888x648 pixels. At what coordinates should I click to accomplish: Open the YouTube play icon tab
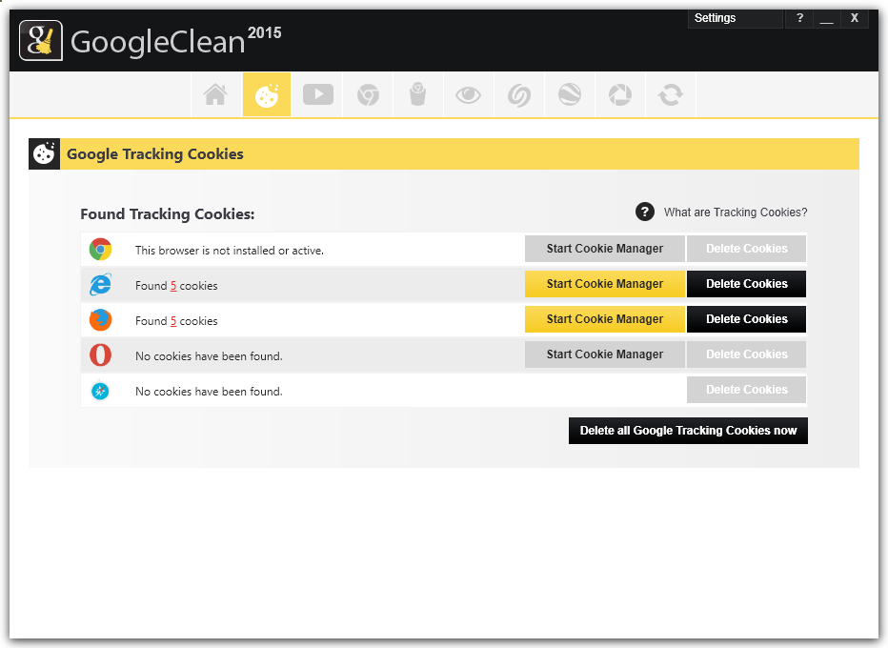317,94
